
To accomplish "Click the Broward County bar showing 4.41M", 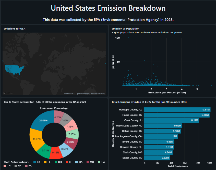I will (x=159, y=147).
